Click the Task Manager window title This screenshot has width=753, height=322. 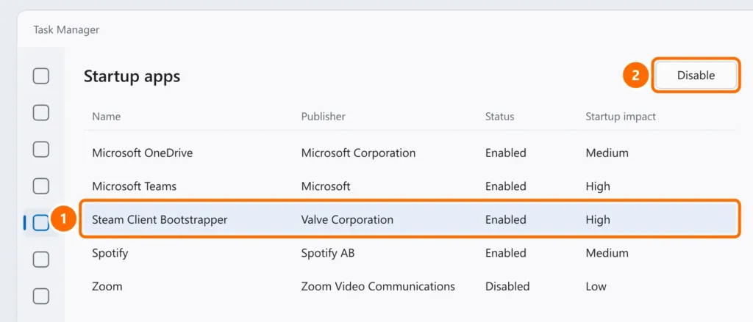[66, 30]
